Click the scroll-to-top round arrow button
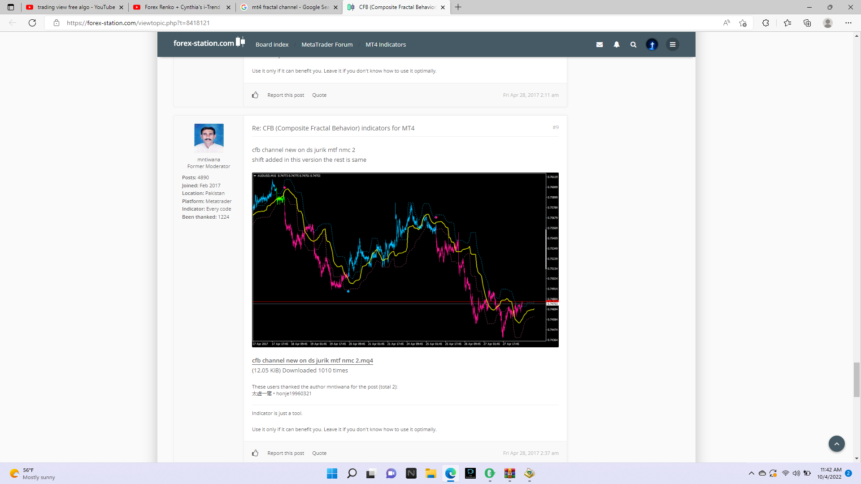This screenshot has width=861, height=484. click(836, 444)
